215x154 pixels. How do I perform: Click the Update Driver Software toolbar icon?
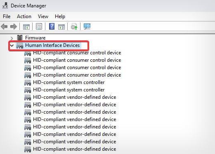[74, 26]
